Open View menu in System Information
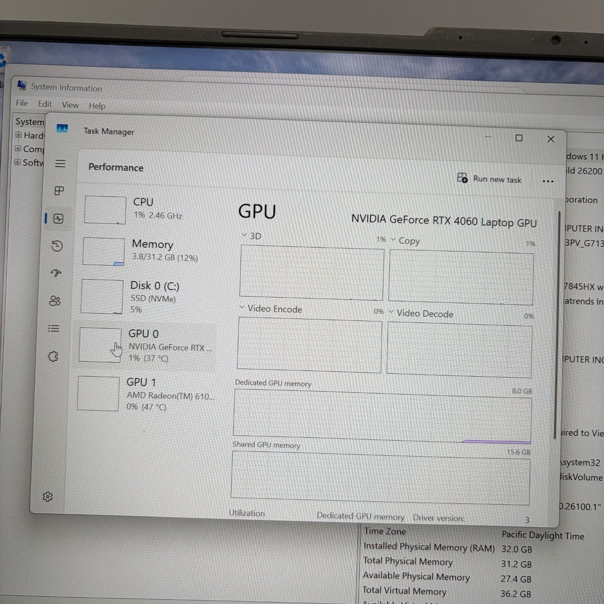 click(x=70, y=104)
